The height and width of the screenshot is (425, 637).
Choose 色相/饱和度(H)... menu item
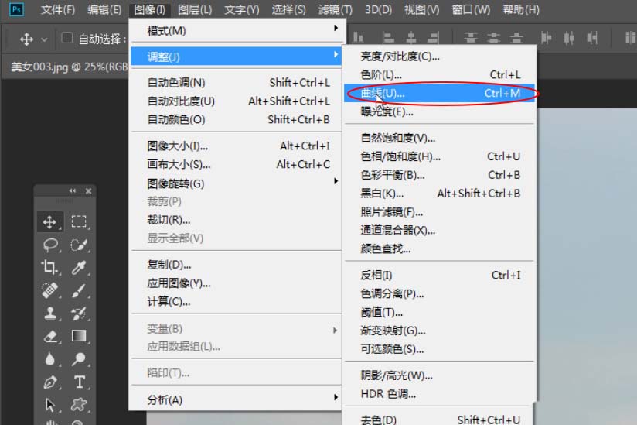[x=440, y=156]
